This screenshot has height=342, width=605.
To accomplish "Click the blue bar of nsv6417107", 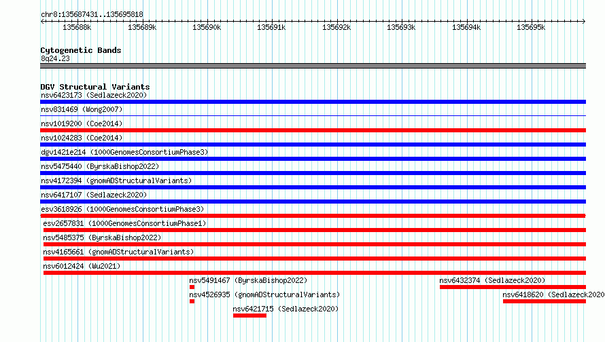I will pos(313,202).
